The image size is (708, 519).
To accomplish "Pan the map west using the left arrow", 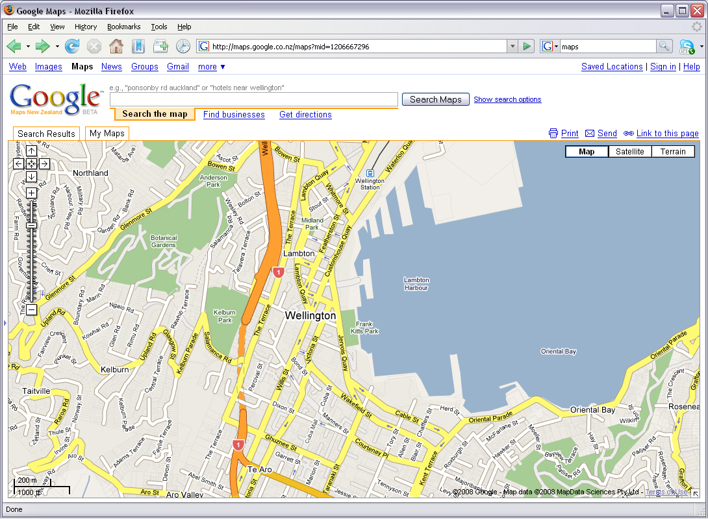I will [x=18, y=163].
